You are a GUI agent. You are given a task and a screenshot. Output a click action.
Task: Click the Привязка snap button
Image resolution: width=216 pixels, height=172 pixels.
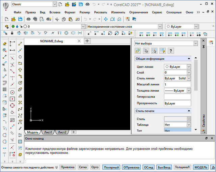tap(67, 167)
